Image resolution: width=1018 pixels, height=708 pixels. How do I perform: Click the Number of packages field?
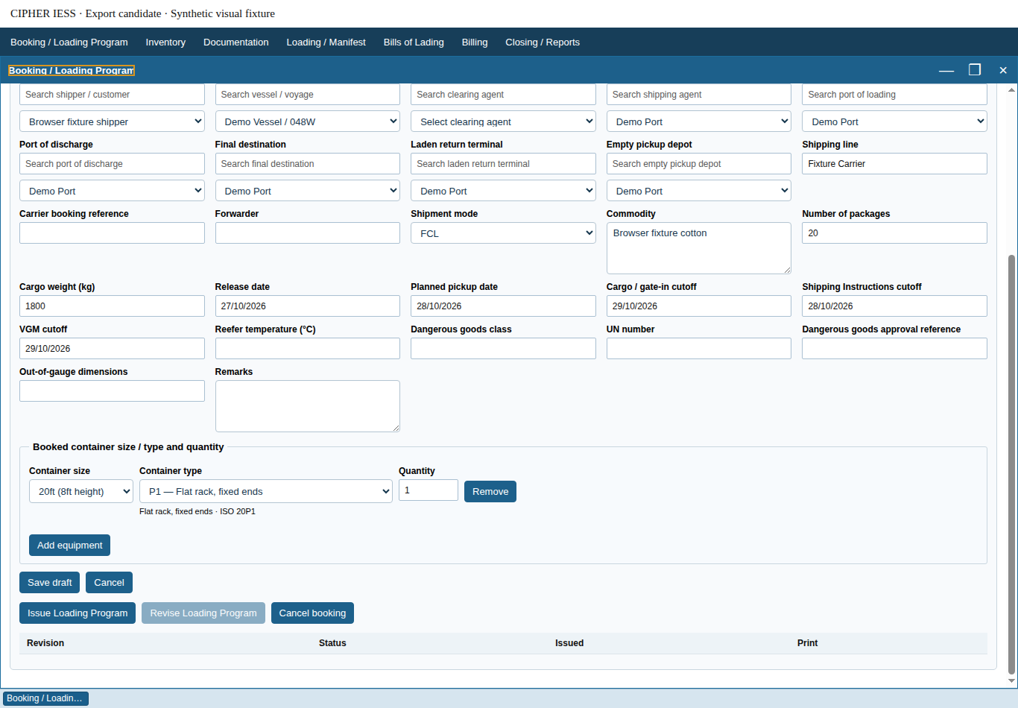[894, 233]
